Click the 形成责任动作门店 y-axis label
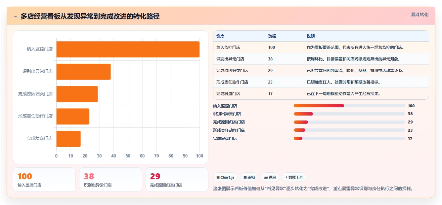442x205 pixels. 35,116
